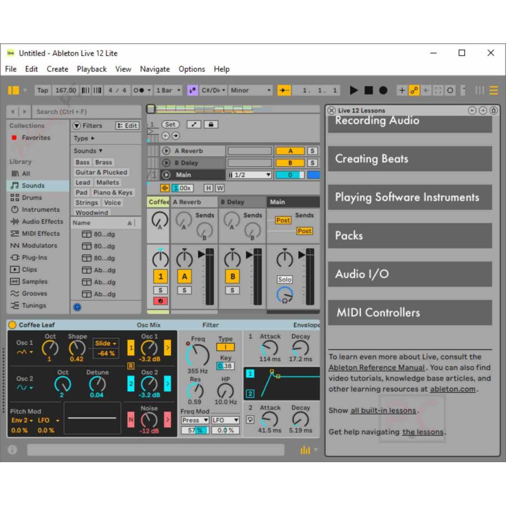Open the Create menu
This screenshot has height=506, width=506.
pos(57,69)
